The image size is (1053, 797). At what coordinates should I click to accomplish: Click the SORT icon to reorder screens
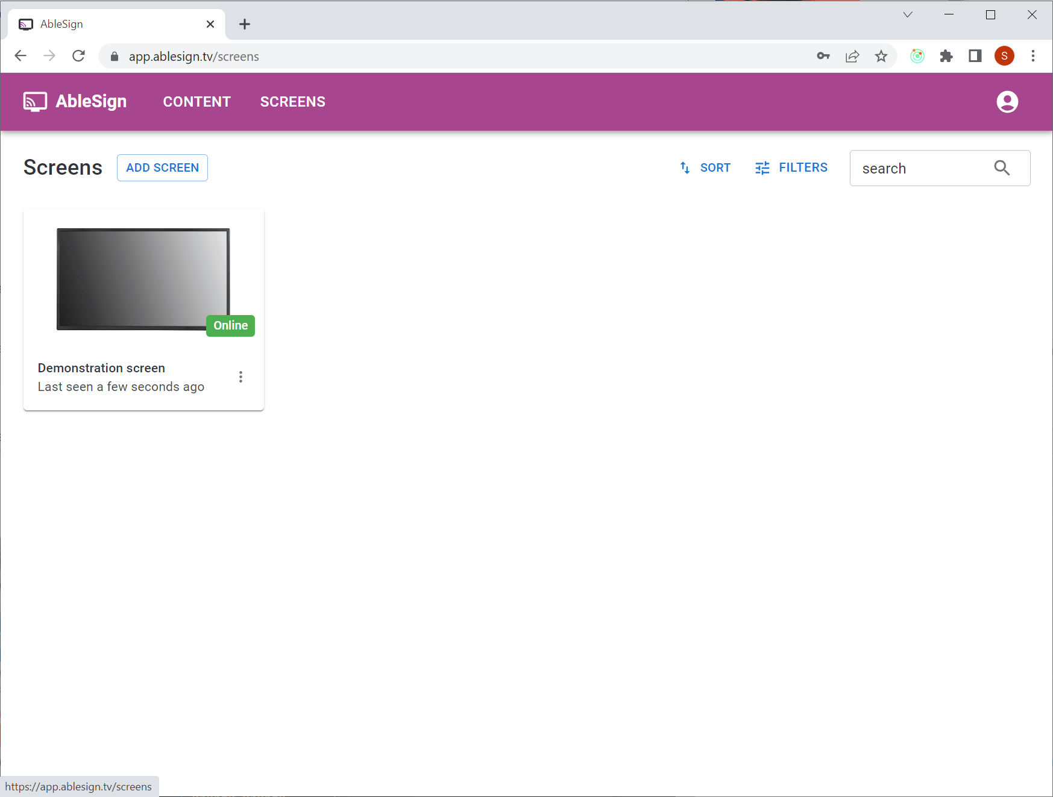[x=685, y=167]
